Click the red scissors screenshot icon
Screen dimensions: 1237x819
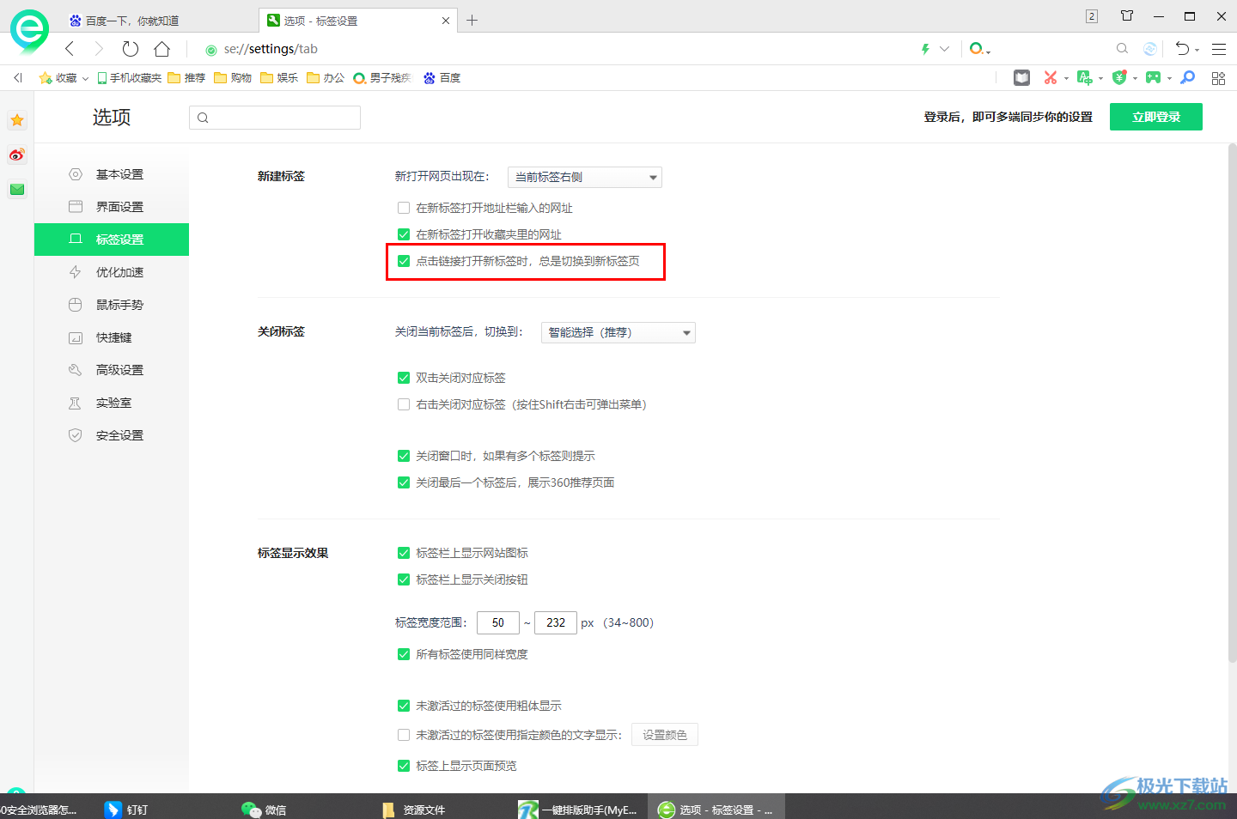(1050, 77)
